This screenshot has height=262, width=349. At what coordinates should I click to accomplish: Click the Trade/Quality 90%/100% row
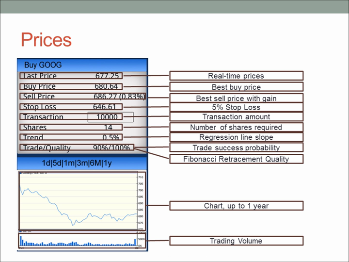(x=77, y=147)
